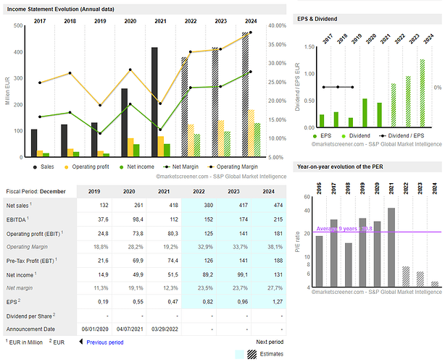This screenshot has height=362, width=445.
Task: Click announcement date 03/29/2022
Action: tap(165, 329)
